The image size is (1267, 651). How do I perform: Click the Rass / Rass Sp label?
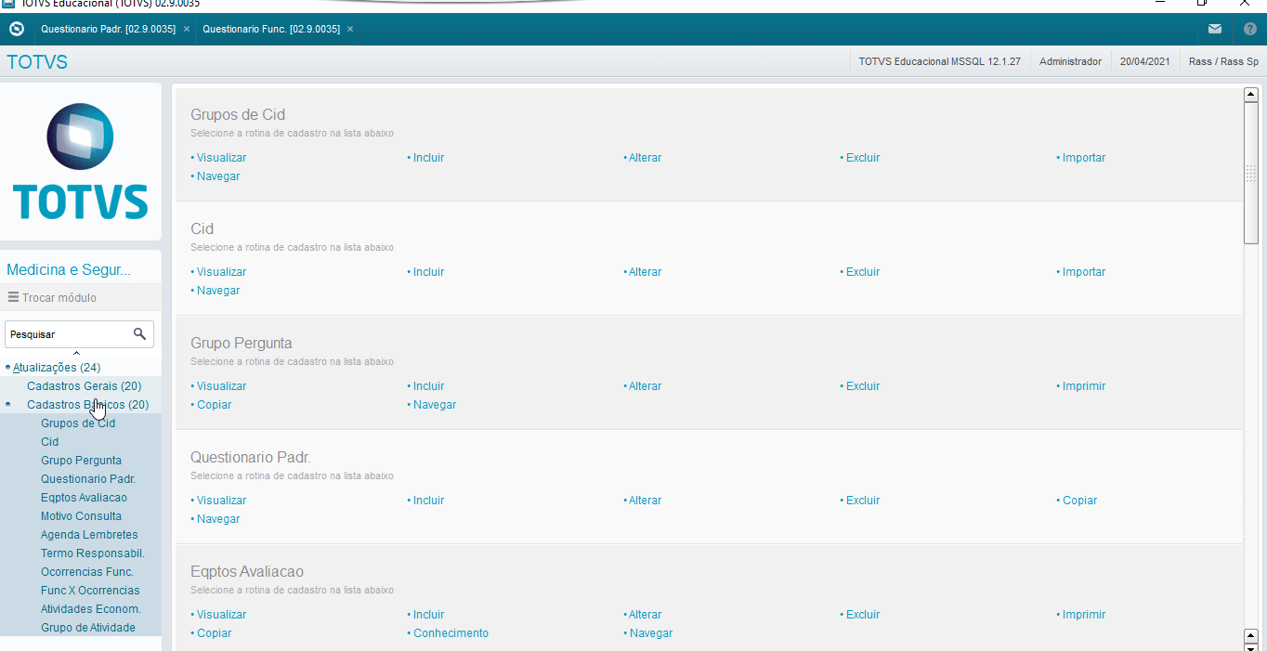[x=1223, y=61]
